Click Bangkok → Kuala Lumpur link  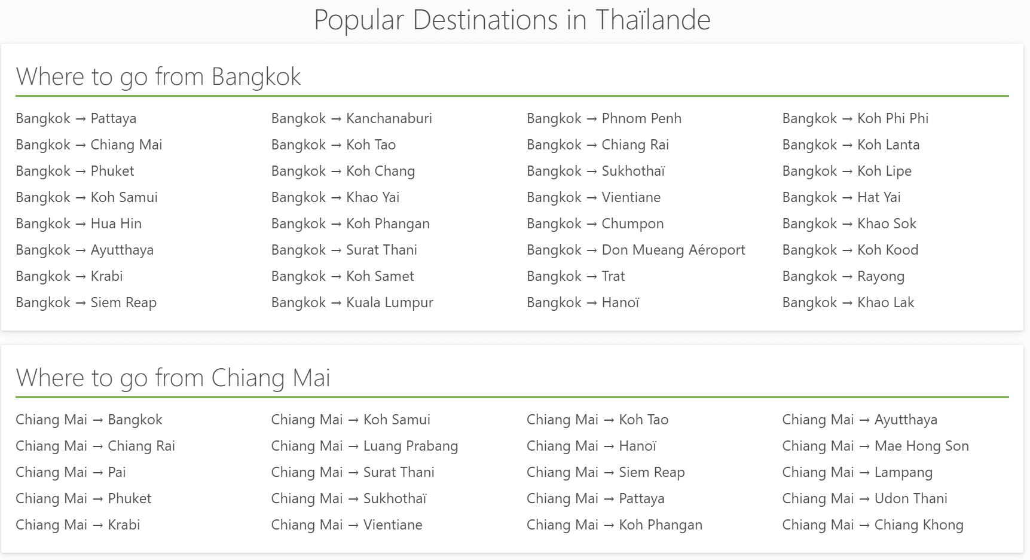click(352, 302)
